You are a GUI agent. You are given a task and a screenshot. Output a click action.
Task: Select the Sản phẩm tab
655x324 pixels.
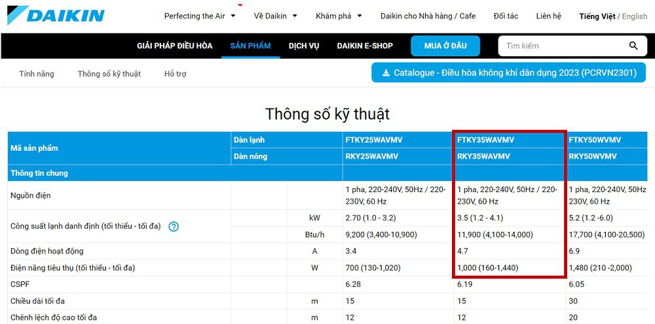(250, 46)
